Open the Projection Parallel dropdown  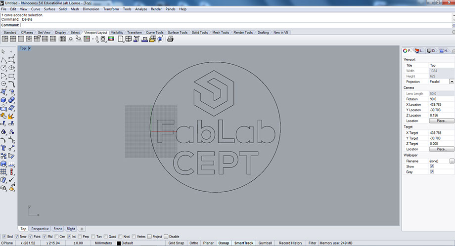[452, 82]
